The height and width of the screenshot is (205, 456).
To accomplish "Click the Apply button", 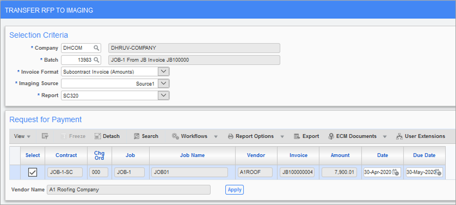I will (234, 189).
